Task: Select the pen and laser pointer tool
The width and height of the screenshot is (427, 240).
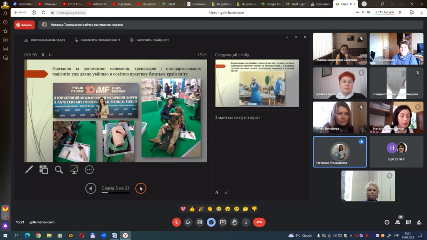Action: pyautogui.click(x=29, y=170)
